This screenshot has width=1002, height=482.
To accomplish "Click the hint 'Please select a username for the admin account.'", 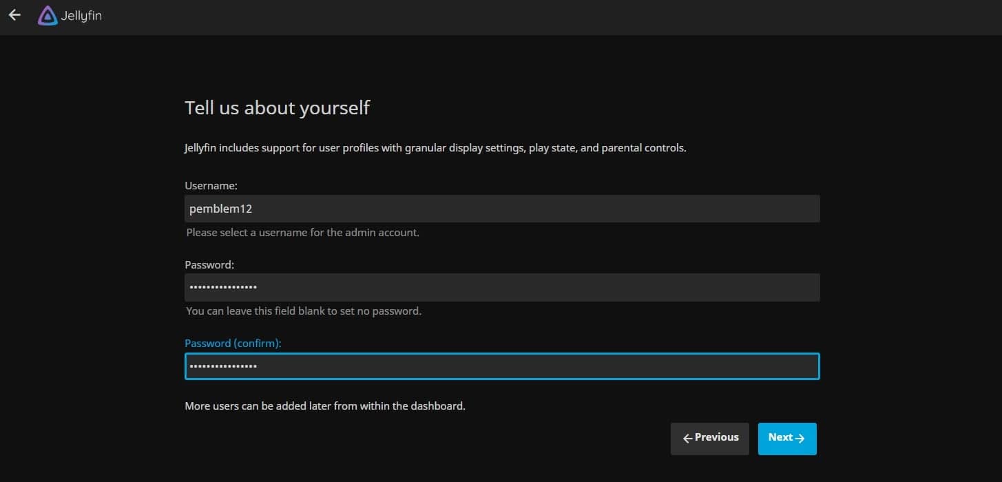I will (x=303, y=233).
